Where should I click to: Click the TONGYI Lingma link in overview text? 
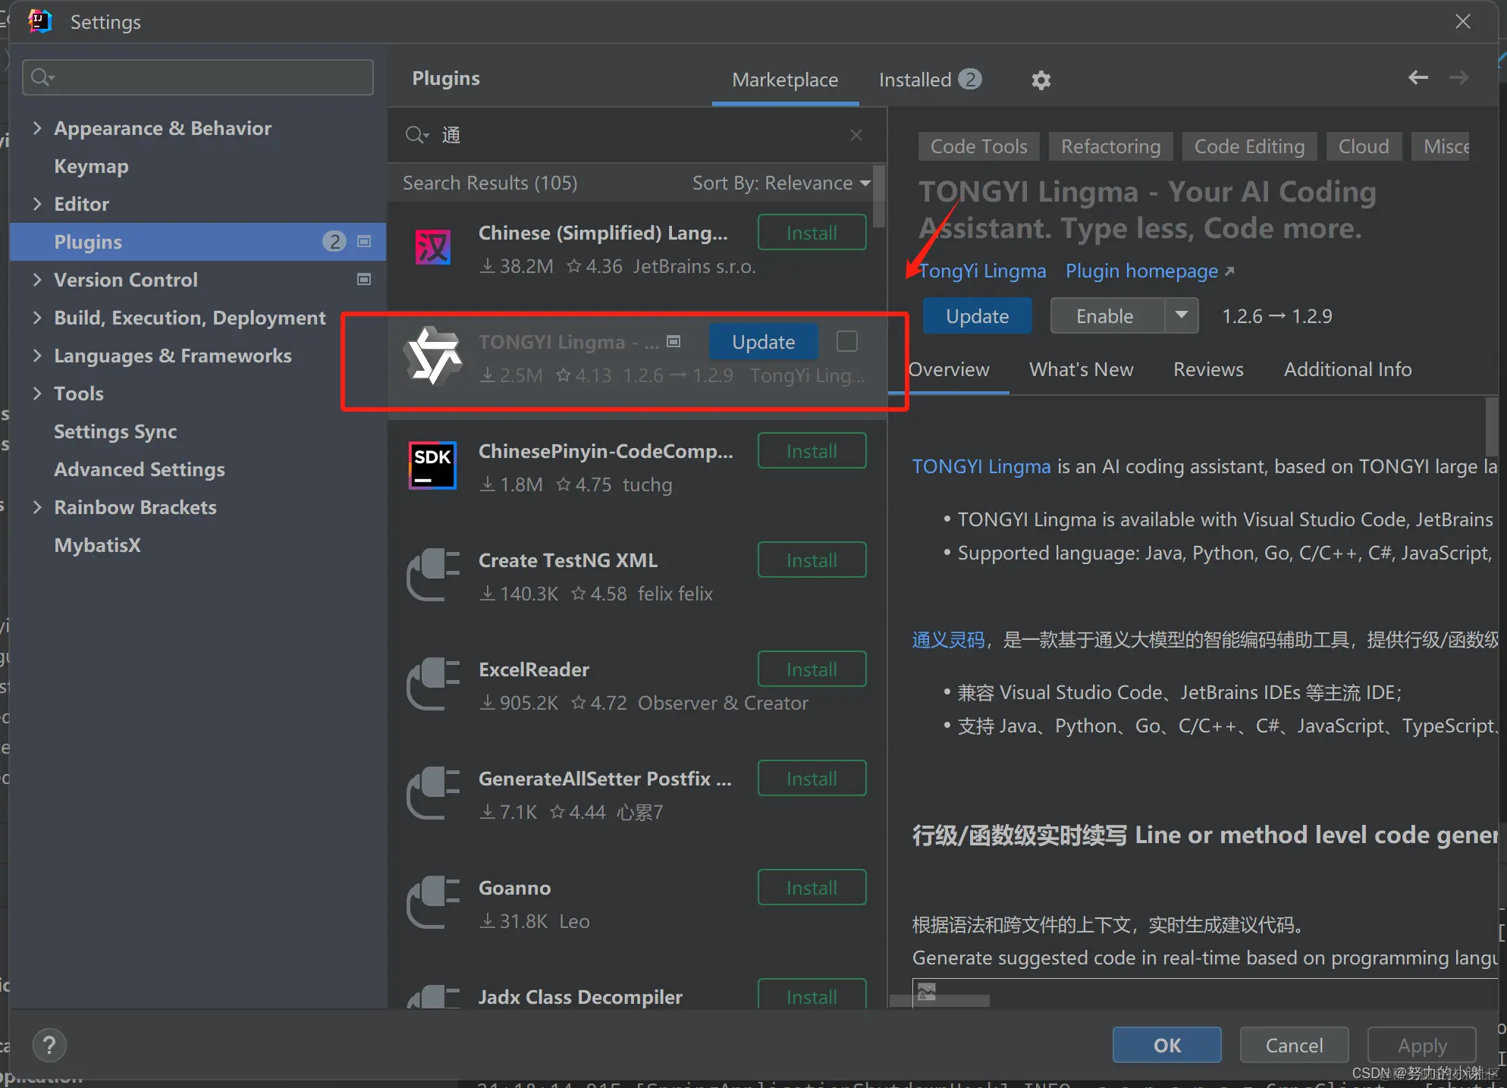pyautogui.click(x=981, y=466)
